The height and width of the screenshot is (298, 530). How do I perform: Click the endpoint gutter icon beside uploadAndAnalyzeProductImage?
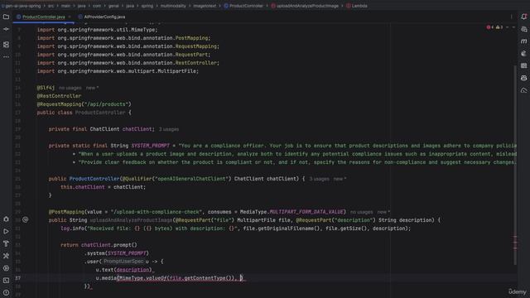tap(26, 220)
